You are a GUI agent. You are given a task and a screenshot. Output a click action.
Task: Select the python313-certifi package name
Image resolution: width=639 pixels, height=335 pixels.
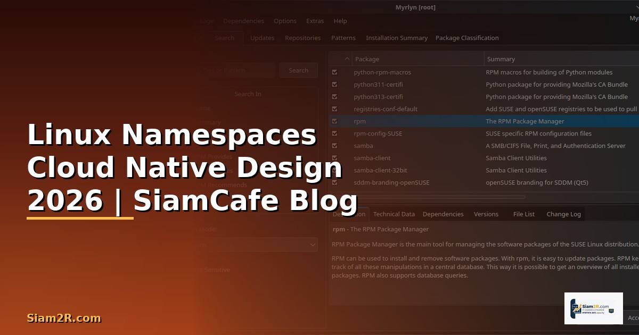point(378,97)
